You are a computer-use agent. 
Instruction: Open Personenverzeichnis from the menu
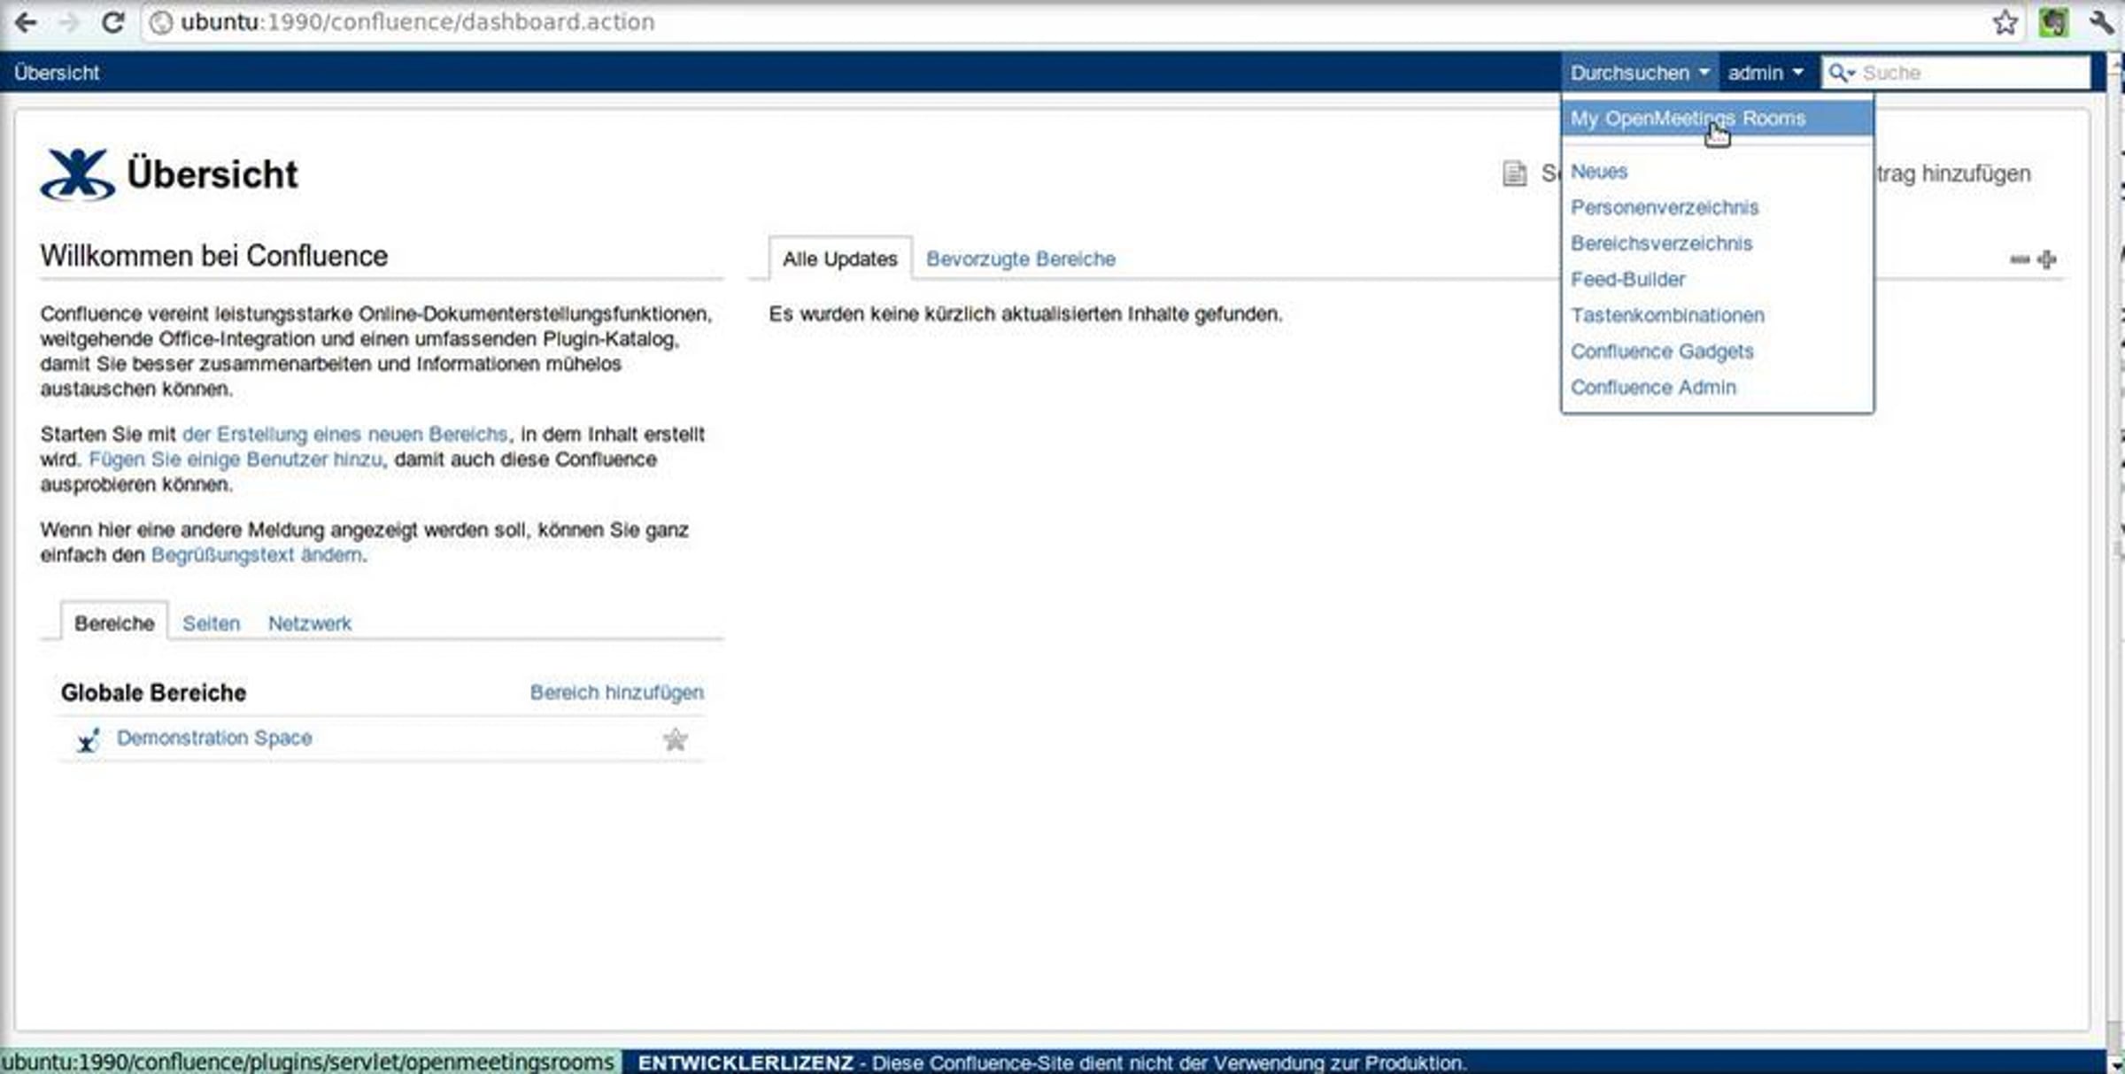[1664, 207]
